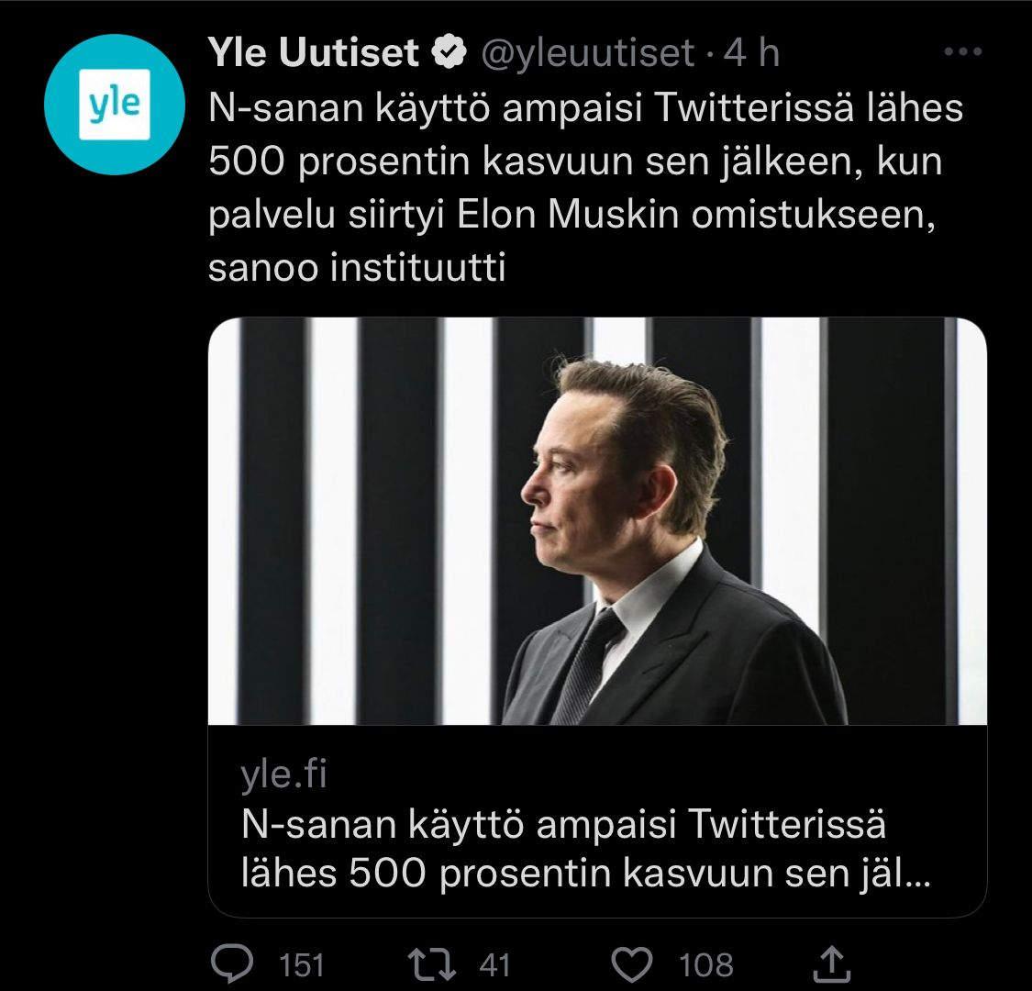Tap the 108 like count

tap(706, 964)
